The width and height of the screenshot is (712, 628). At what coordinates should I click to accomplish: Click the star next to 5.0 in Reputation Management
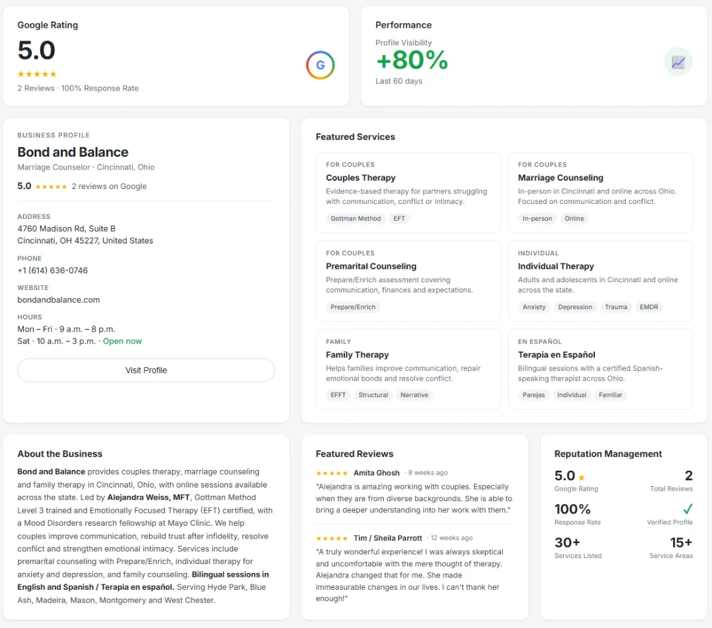[581, 477]
